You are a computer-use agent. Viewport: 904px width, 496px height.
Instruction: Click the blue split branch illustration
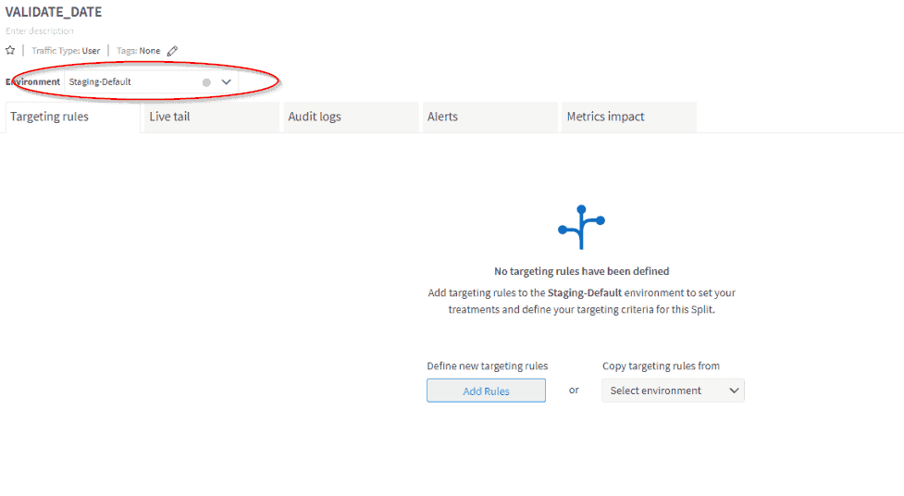click(x=581, y=228)
